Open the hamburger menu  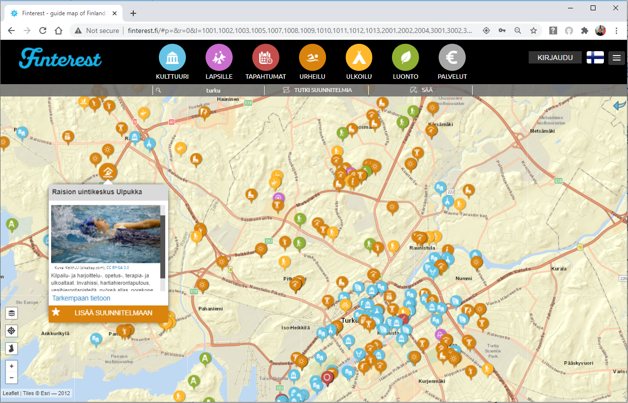tap(616, 58)
